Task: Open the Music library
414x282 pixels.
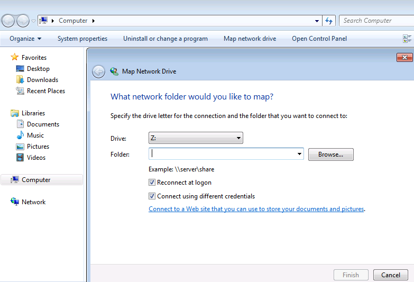Action: pos(35,135)
